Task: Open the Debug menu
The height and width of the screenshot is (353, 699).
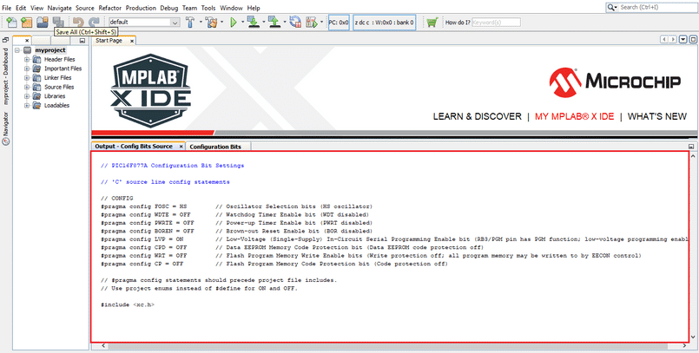Action: coord(169,8)
